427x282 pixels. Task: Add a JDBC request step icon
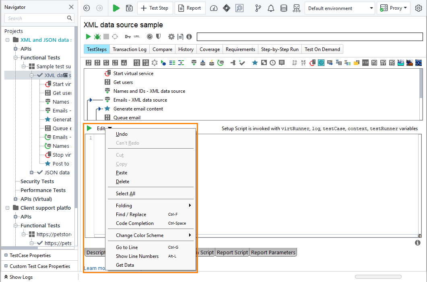(x=115, y=63)
